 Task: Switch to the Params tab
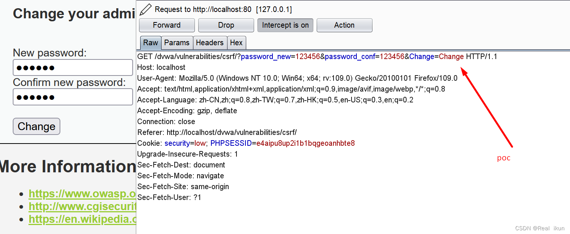click(x=177, y=43)
